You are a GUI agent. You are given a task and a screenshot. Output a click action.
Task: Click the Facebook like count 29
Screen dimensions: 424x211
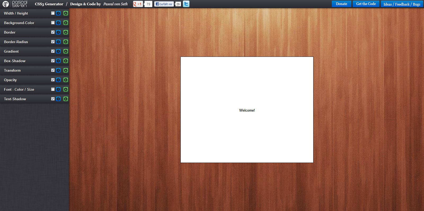click(178, 4)
